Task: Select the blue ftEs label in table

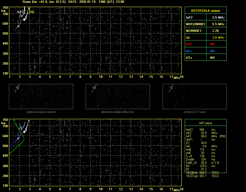Action: tap(189, 51)
